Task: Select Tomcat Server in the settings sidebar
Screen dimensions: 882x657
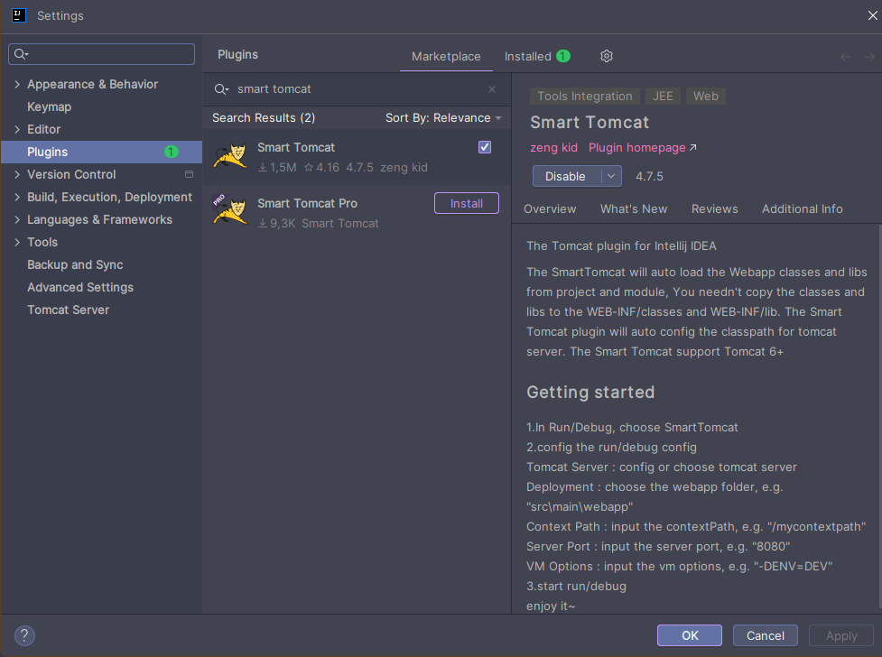Action: pyautogui.click(x=68, y=310)
